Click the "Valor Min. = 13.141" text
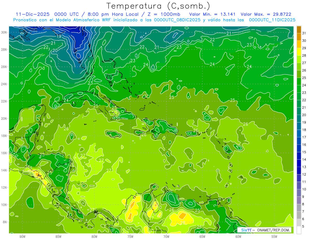This screenshot has width=311, height=240. [x=213, y=14]
